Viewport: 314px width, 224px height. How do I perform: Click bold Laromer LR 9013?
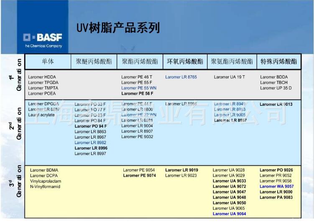(276, 104)
